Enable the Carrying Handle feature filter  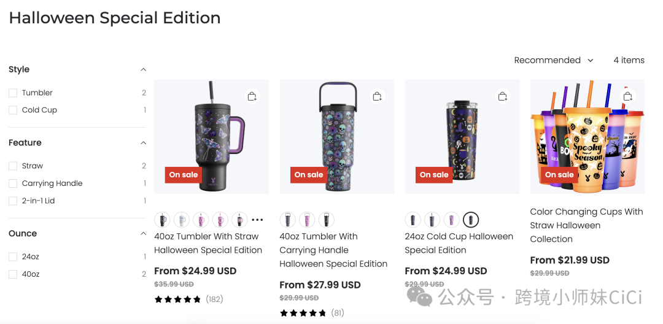[x=13, y=183]
